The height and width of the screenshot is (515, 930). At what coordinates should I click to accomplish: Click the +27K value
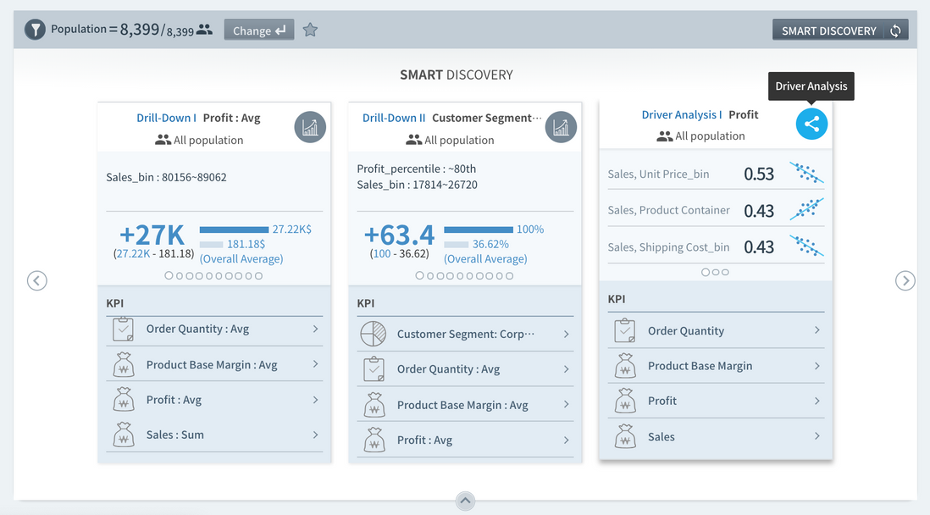(x=152, y=235)
